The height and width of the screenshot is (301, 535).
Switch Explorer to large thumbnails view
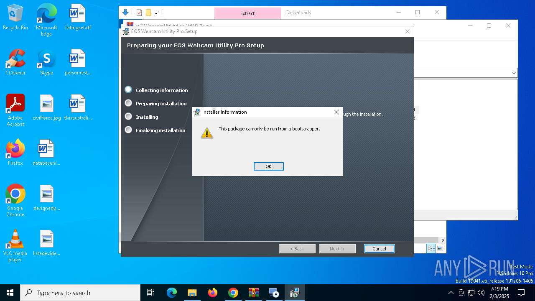[440, 248]
